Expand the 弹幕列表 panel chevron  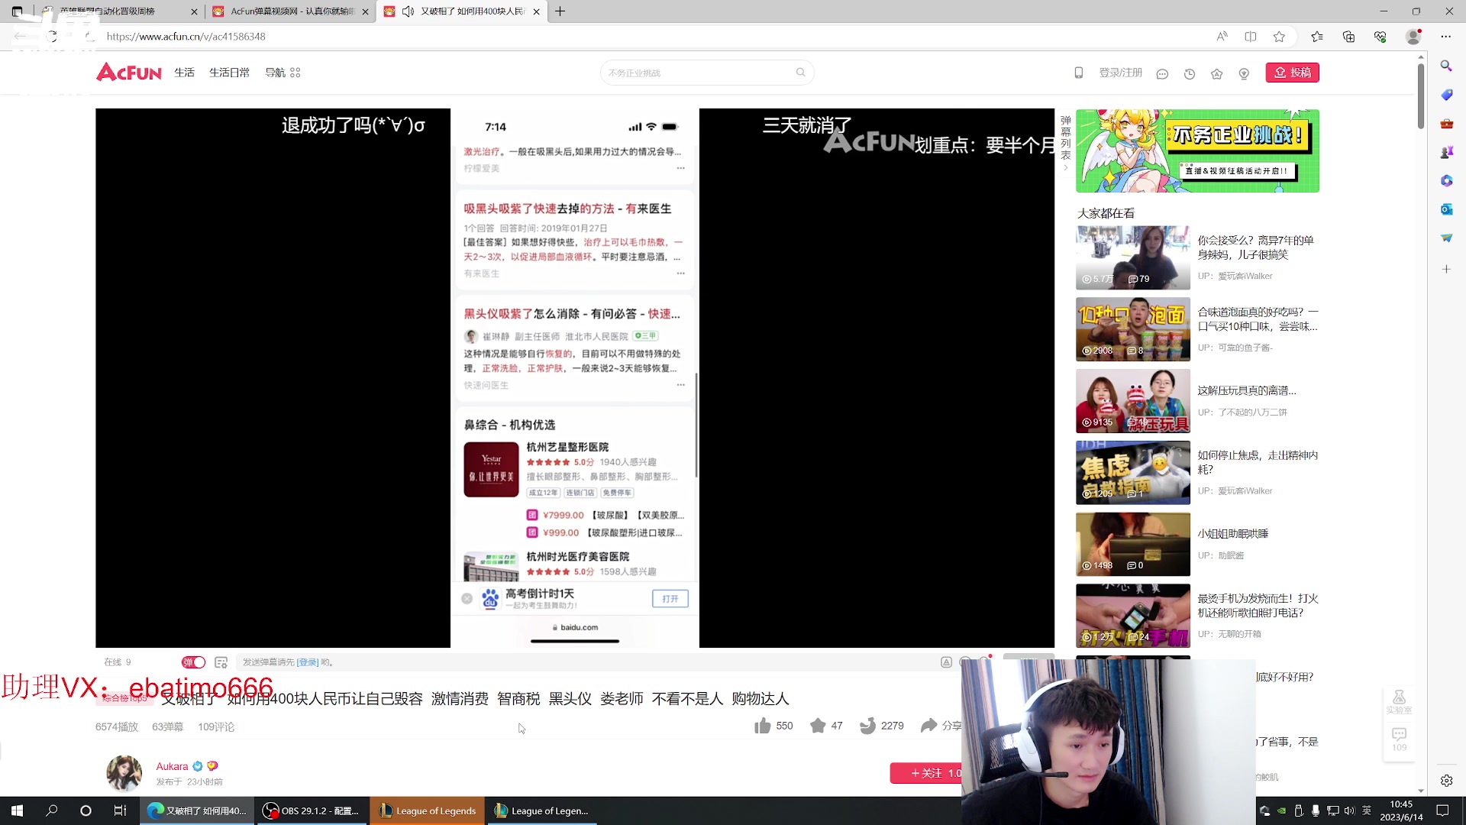[x=1066, y=168]
